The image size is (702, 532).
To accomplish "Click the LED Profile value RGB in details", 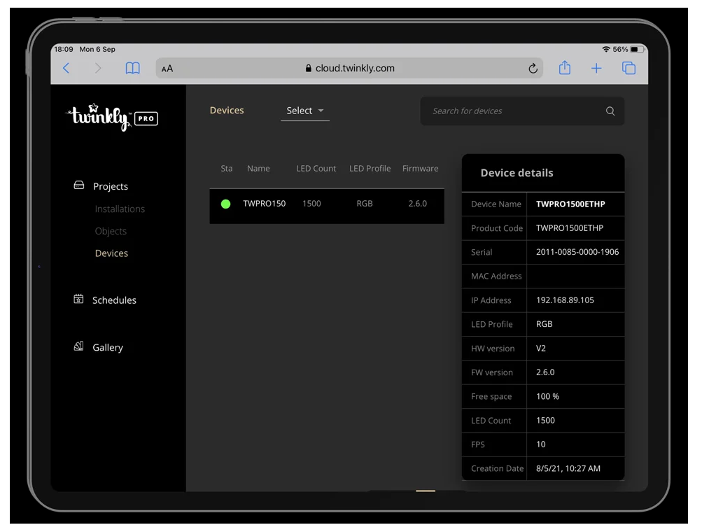I will (x=544, y=324).
